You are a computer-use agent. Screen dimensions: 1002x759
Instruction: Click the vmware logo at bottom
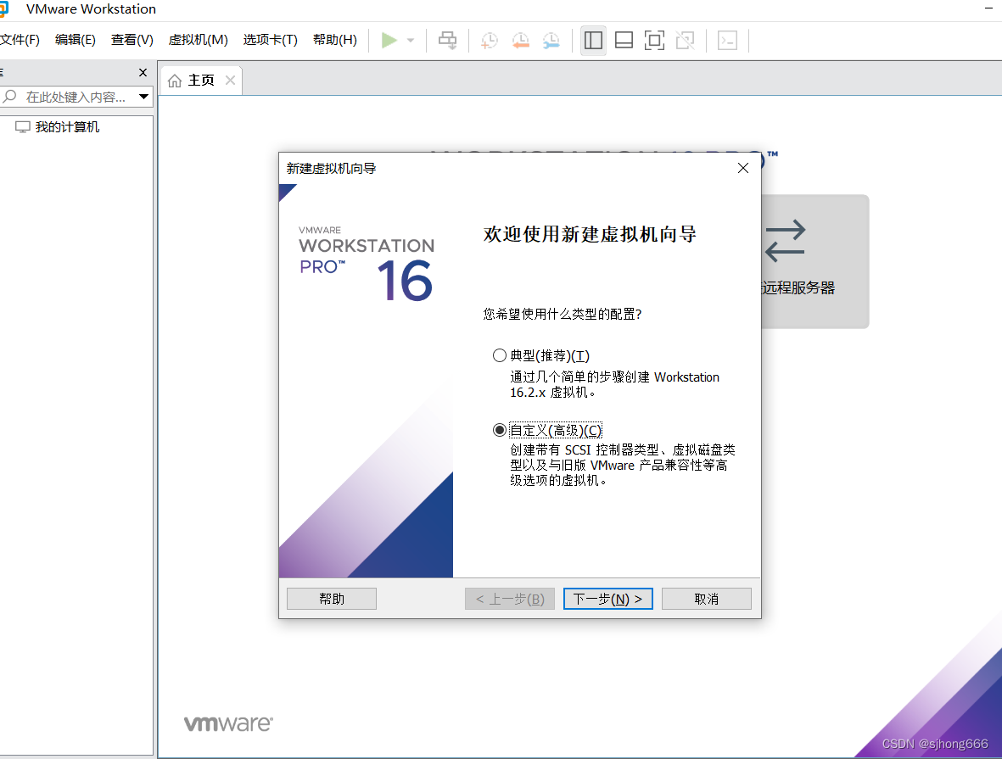pos(229,723)
